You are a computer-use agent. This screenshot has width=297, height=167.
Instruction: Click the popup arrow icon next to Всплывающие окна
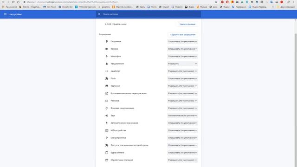click(x=107, y=93)
